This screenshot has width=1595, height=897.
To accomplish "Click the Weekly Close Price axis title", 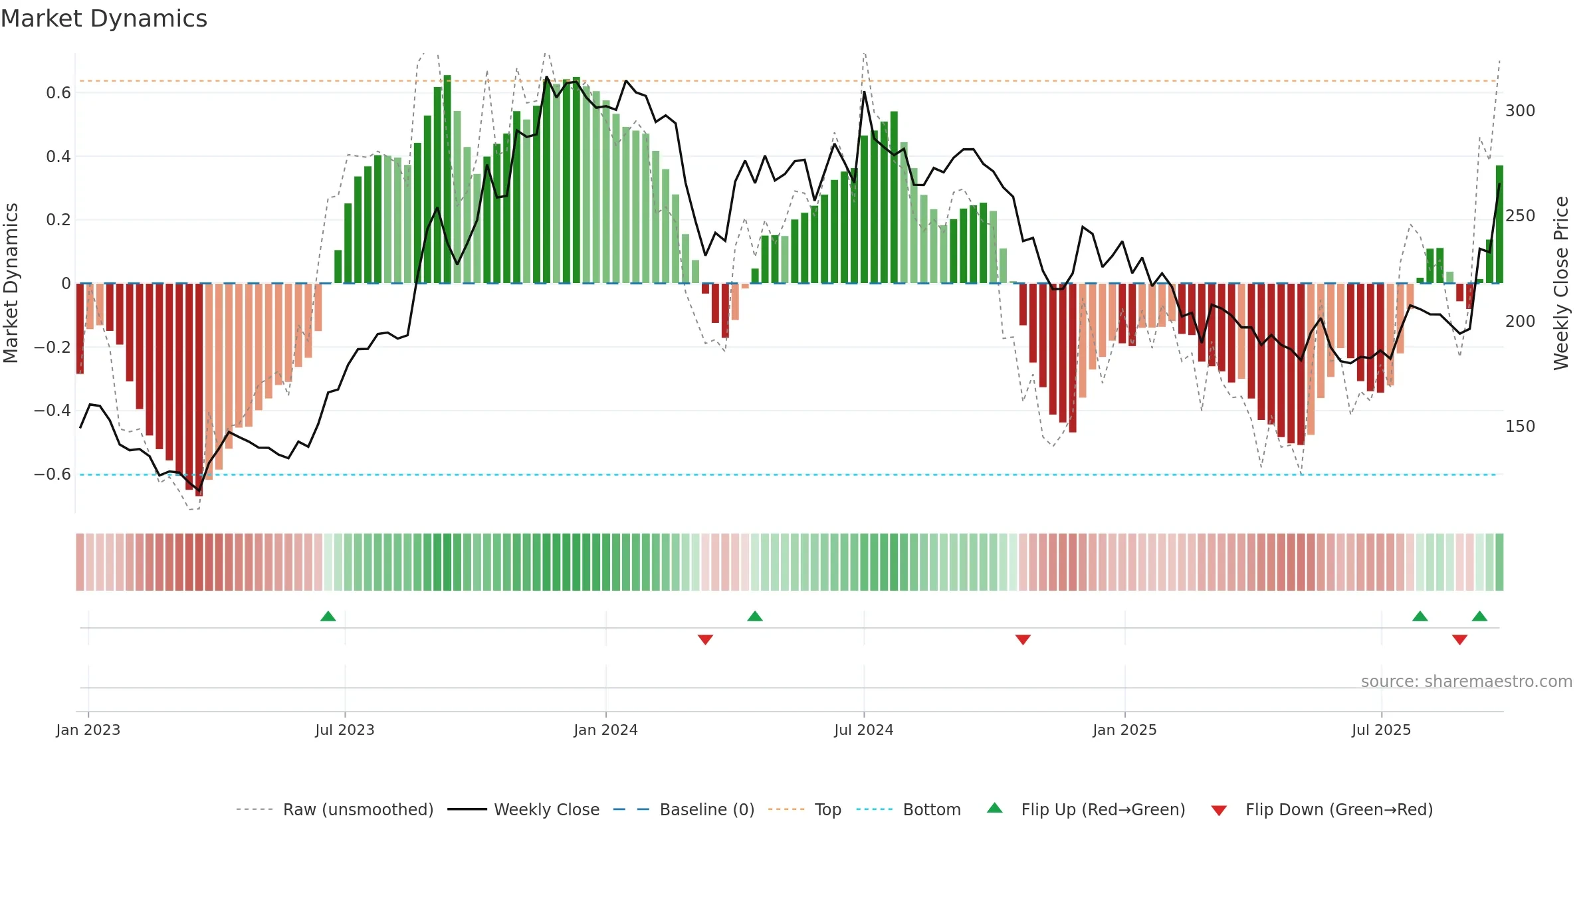I will pyautogui.click(x=1561, y=283).
